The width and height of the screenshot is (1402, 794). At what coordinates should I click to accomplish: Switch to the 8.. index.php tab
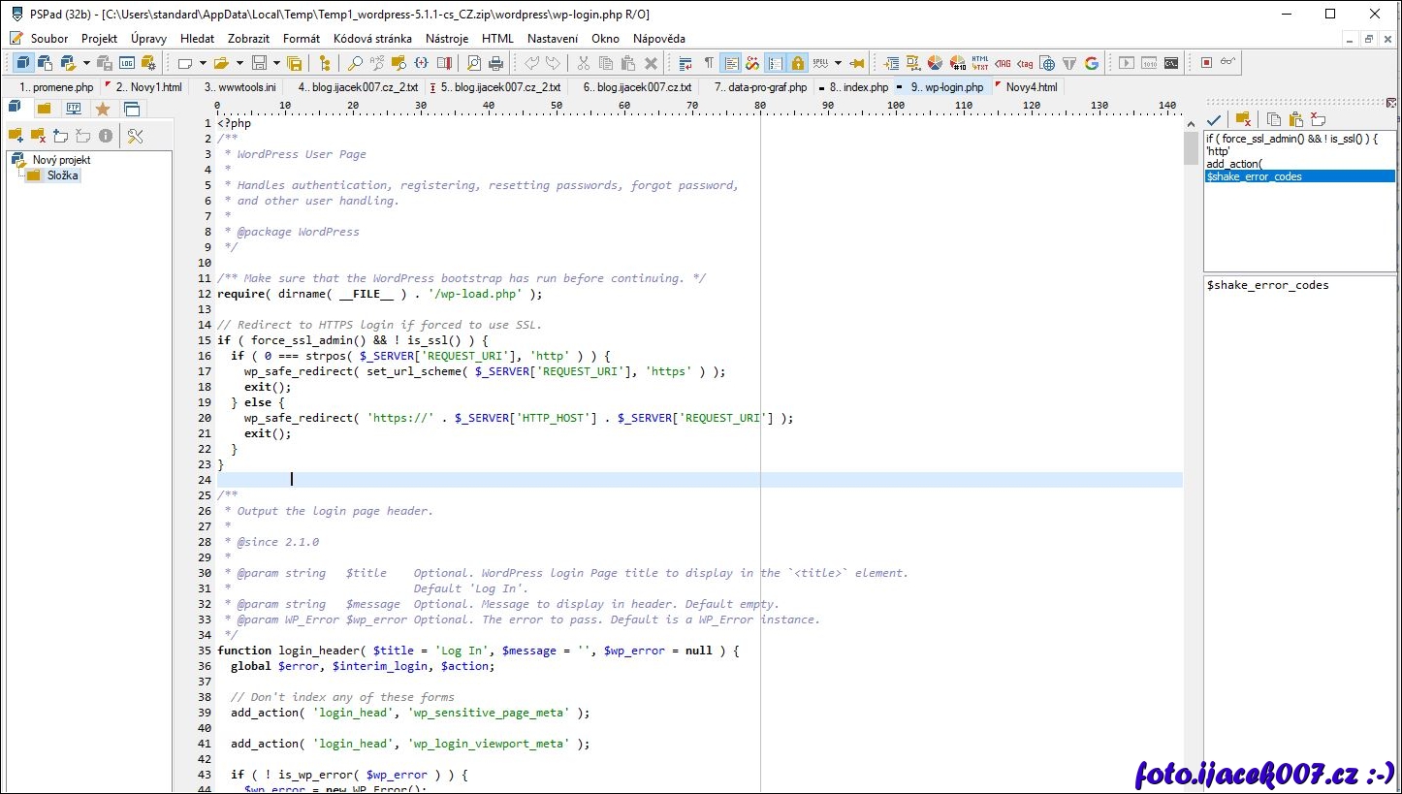[x=858, y=87]
